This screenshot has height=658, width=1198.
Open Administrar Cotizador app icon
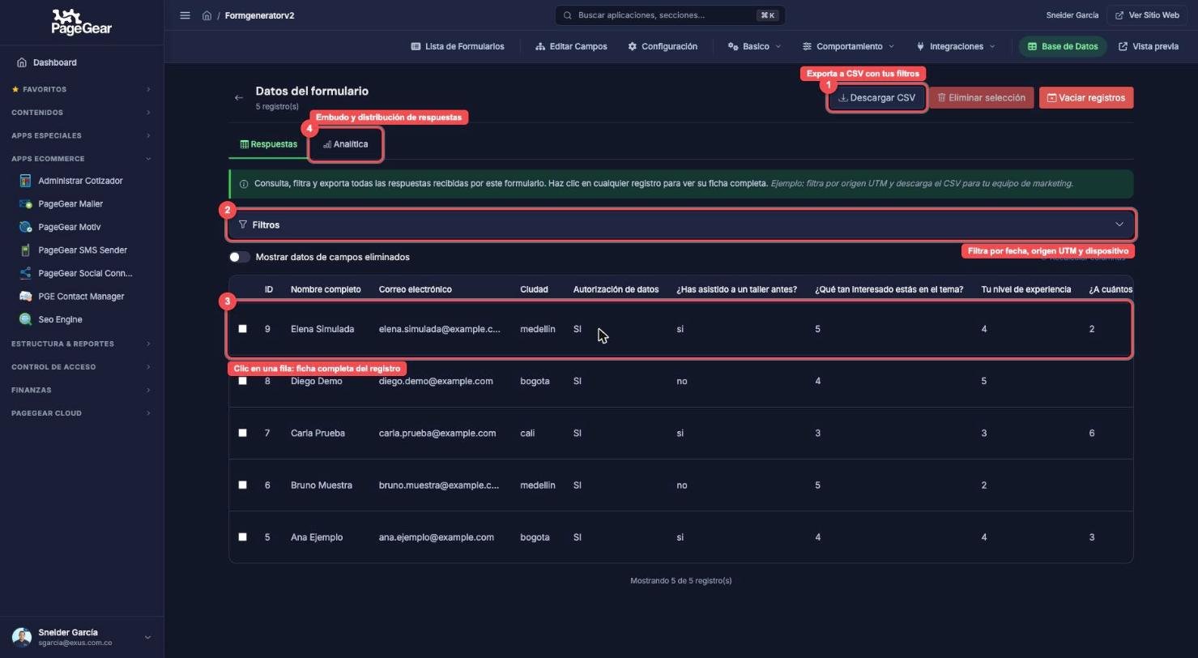coord(25,181)
